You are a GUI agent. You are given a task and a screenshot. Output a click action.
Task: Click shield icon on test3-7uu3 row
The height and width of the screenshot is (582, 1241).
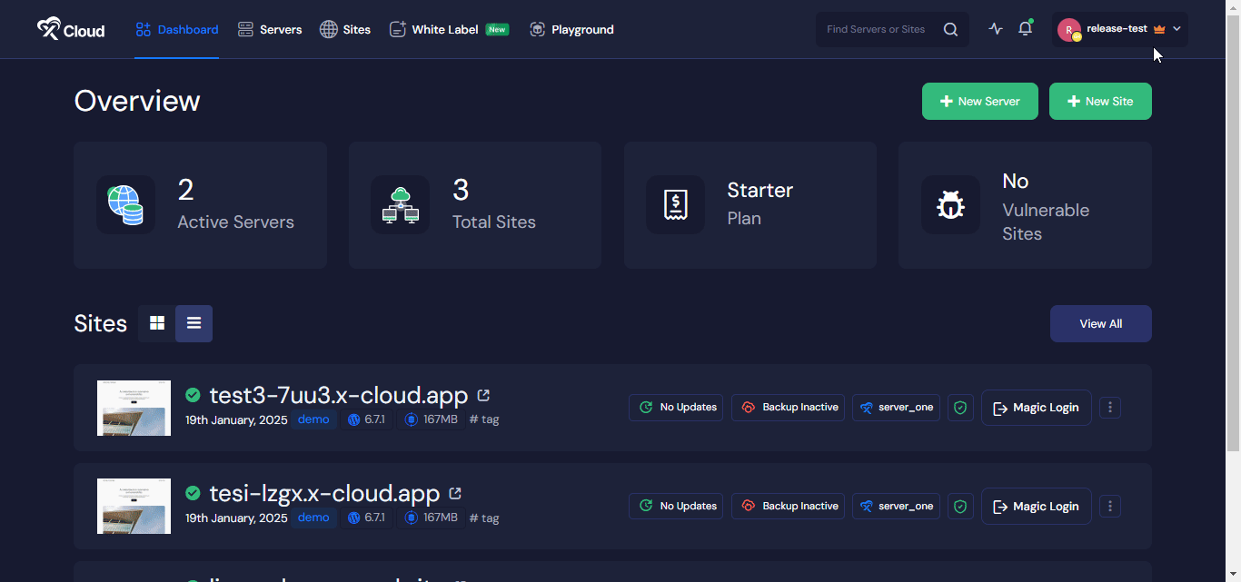960,408
